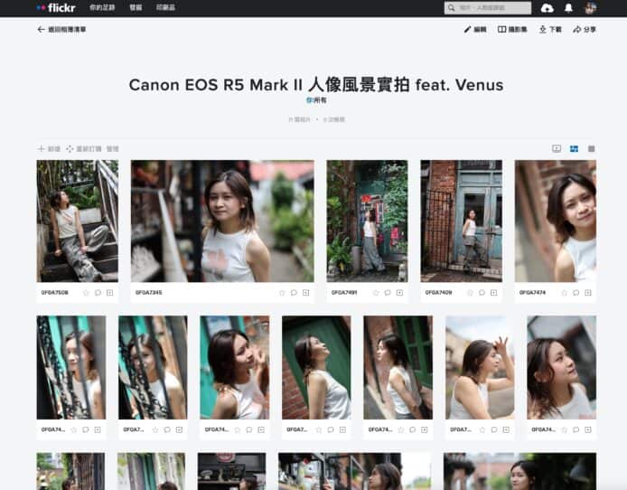The image size is (627, 490).
Task: Open photo thumbnail 0F0A7474
Action: (555, 221)
